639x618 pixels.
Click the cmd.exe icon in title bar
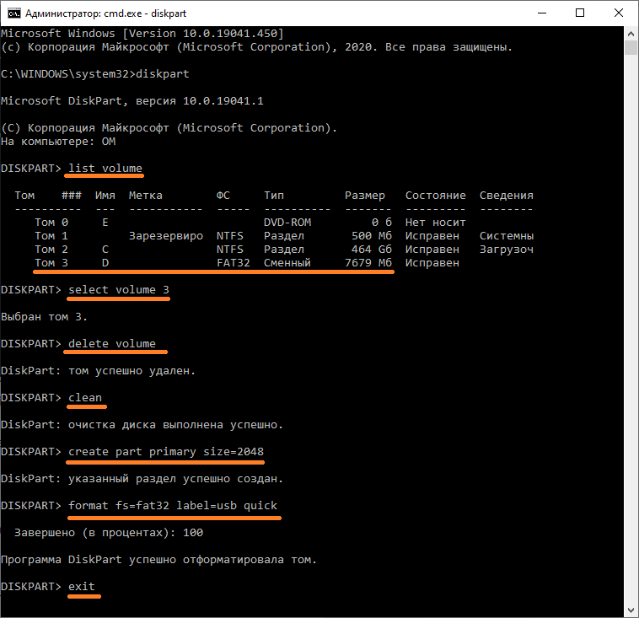pos(13,13)
